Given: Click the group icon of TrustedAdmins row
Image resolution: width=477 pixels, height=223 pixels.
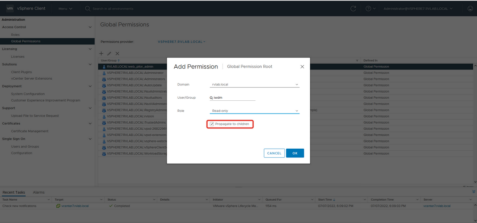Looking at the screenshot, I should point(104,123).
